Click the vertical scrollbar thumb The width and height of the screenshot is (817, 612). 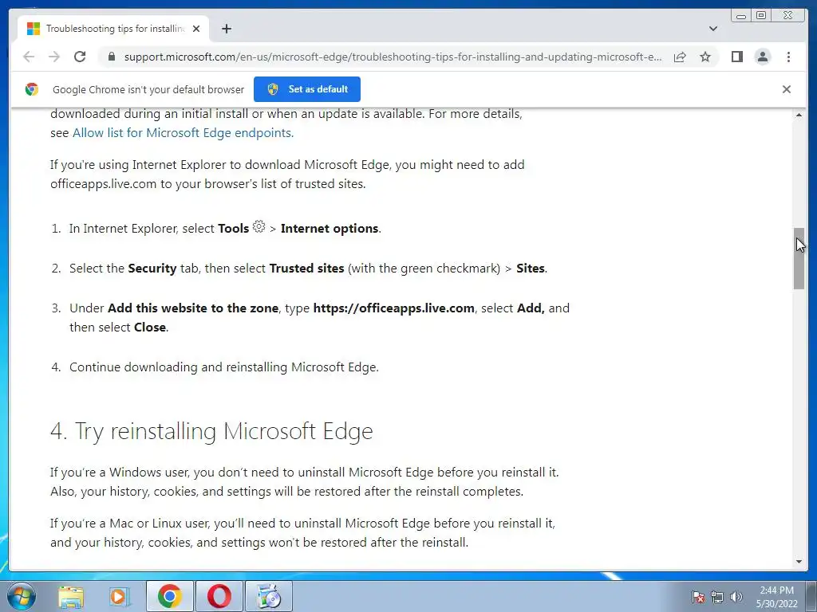click(799, 259)
